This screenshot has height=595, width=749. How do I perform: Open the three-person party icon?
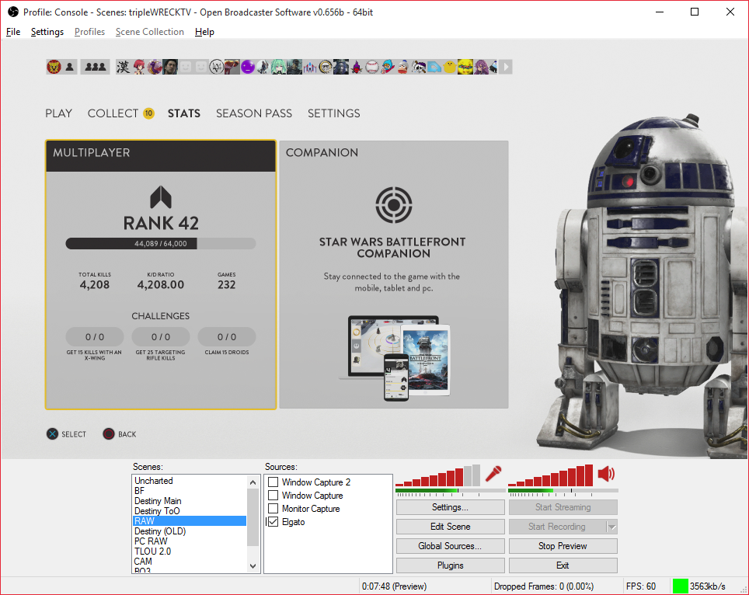point(96,67)
